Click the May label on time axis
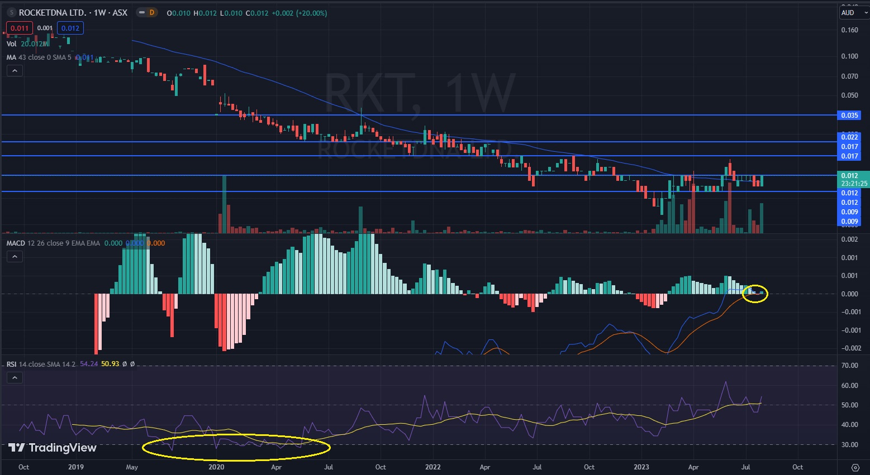Screen dimensions: 870x475 click(x=131, y=467)
